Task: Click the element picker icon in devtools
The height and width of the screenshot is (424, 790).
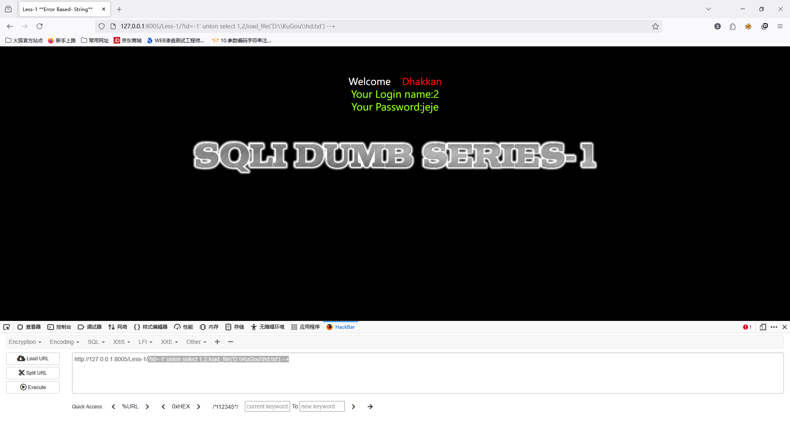Action: 7,327
